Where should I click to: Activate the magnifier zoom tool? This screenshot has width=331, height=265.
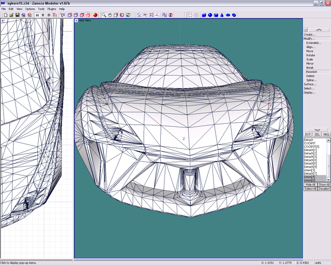pos(104,15)
